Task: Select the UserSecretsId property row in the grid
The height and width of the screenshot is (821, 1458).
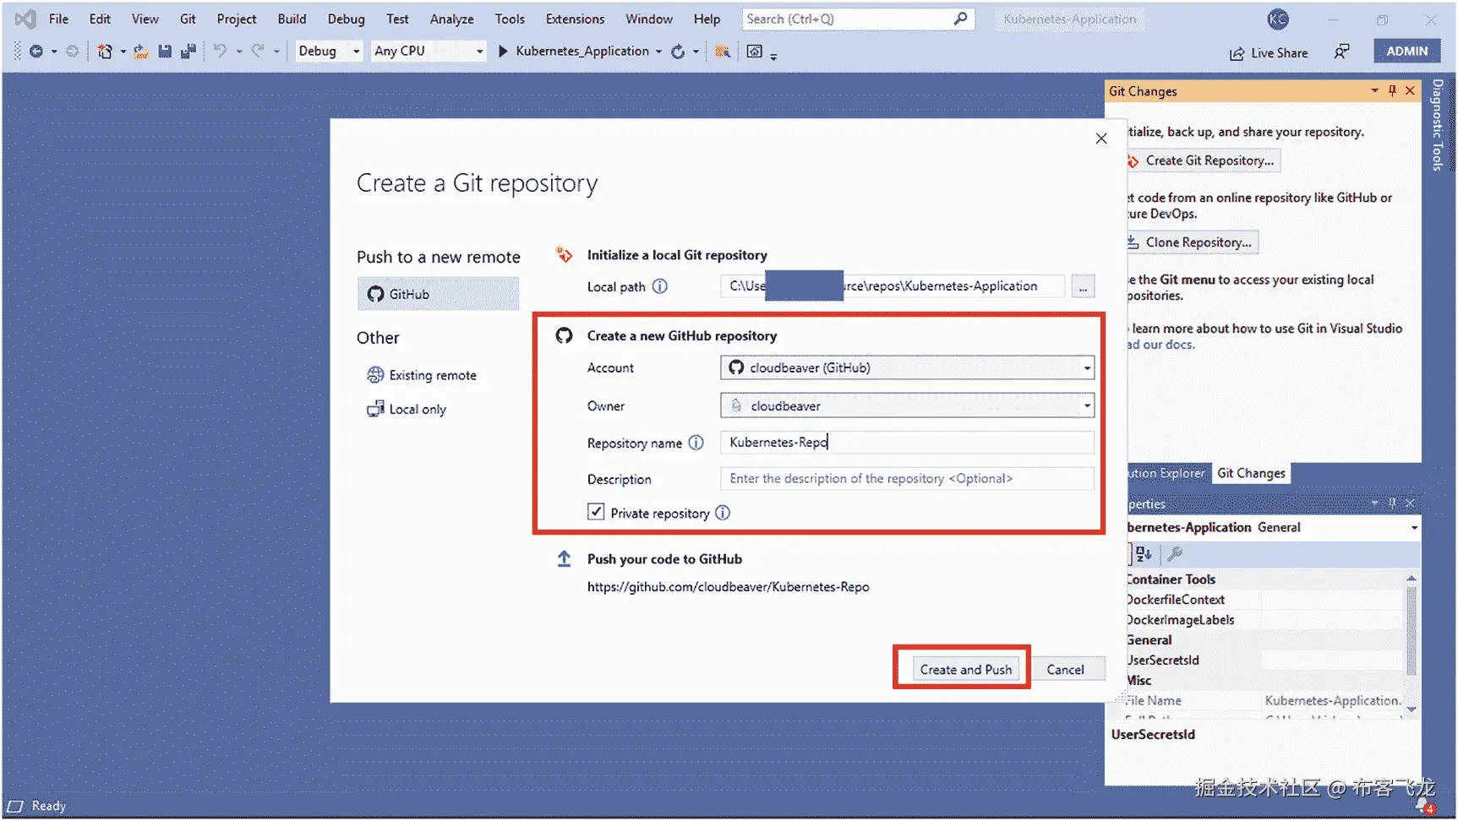Action: tap(1264, 661)
